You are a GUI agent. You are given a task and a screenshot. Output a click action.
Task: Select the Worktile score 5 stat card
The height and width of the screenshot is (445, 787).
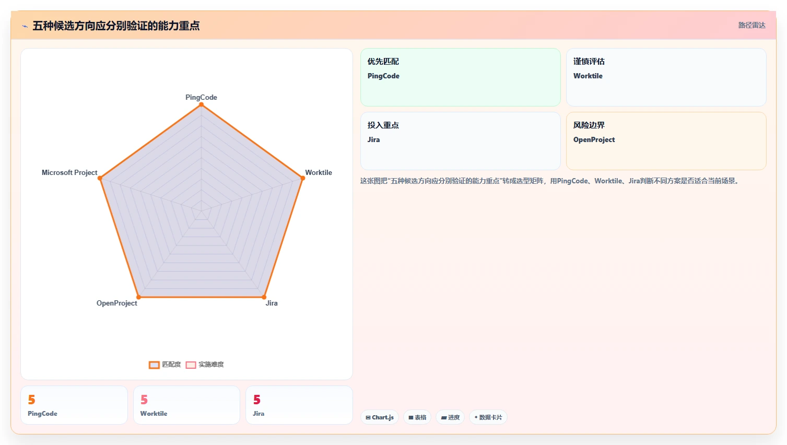186,405
